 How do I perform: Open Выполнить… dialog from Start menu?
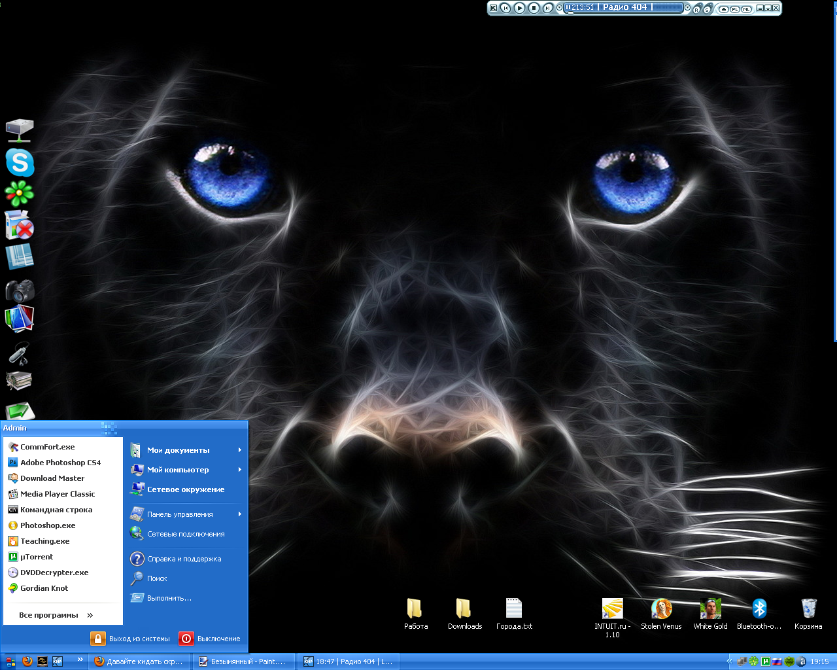point(186,598)
